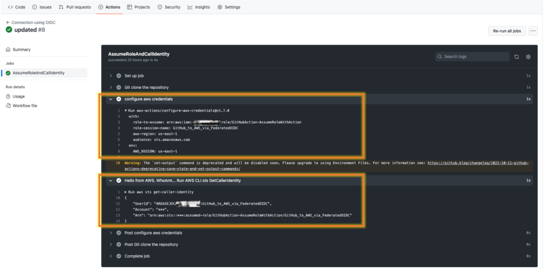Click the home icon beside Summary

pyautogui.click(x=8, y=49)
